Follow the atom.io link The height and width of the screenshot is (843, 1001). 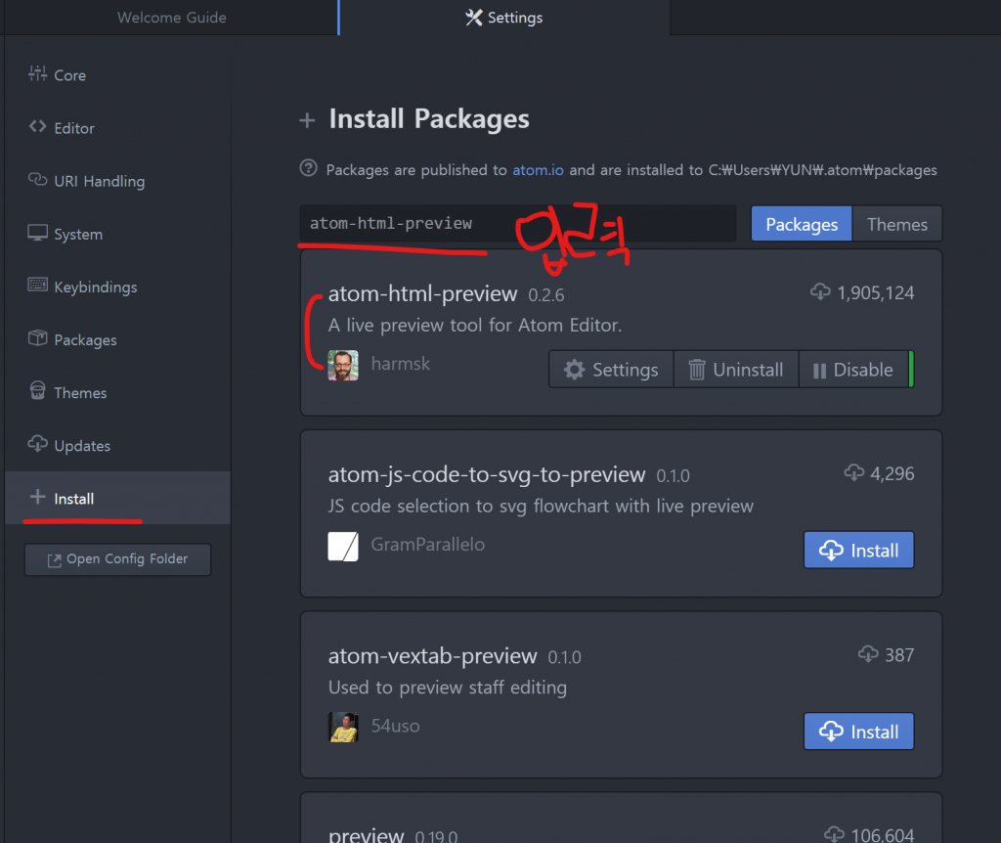539,170
